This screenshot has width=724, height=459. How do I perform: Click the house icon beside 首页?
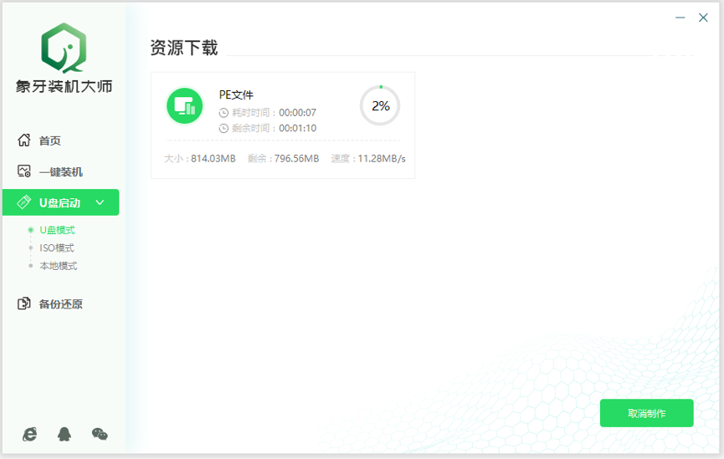tap(24, 140)
